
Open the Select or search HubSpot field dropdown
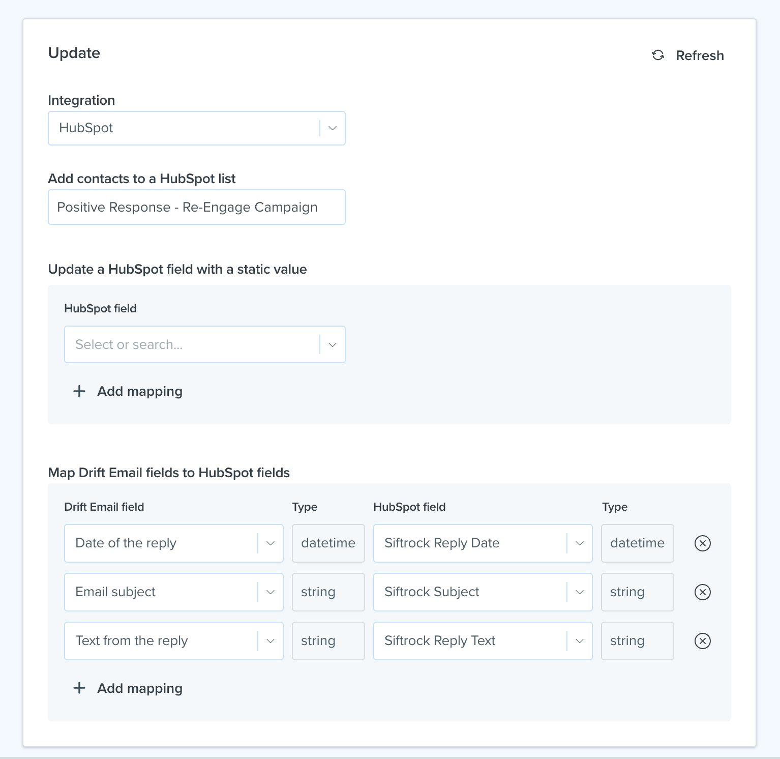coord(205,344)
